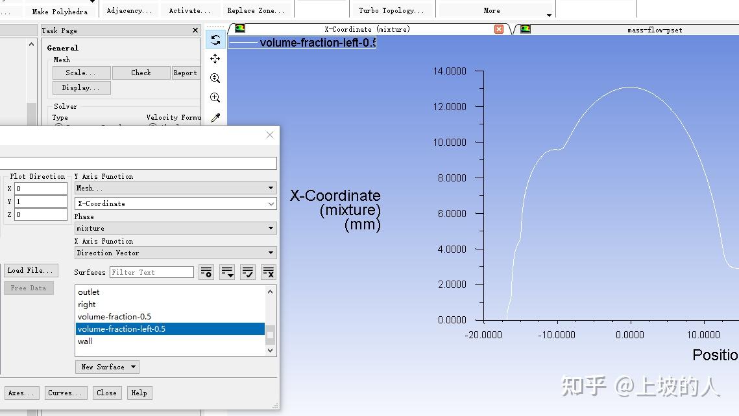The image size is (739, 416).
Task: Click the mesh Scale... button
Action: pos(82,73)
